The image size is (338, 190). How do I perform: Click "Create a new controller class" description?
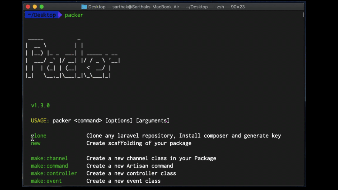pyautogui.click(x=131, y=173)
